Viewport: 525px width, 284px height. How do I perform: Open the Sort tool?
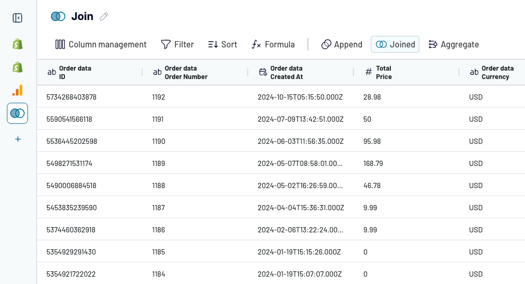pos(222,44)
